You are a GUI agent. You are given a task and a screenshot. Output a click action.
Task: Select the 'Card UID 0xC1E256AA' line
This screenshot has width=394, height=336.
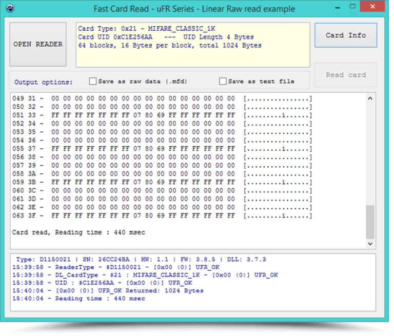pyautogui.click(x=166, y=37)
